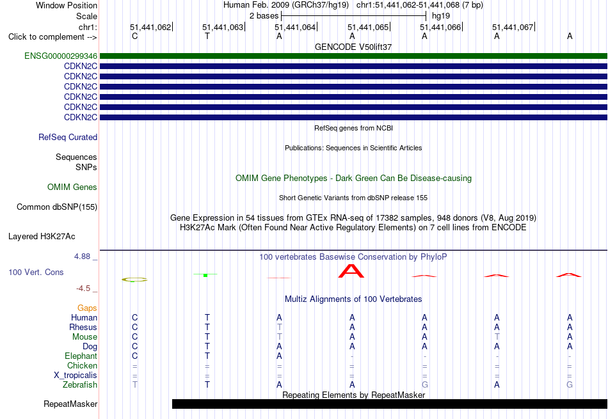The image size is (608, 419).
Task: Click the Window Position label
Action: click(x=67, y=5)
